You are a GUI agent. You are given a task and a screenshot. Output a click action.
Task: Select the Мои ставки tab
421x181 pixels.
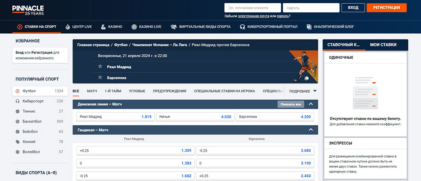click(383, 45)
